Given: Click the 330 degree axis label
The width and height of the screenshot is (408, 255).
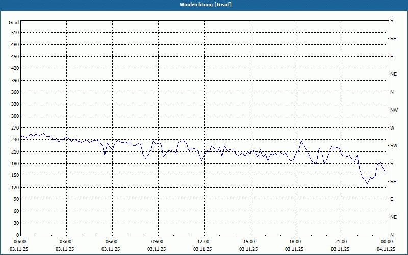Looking at the screenshot, I should [x=15, y=104].
